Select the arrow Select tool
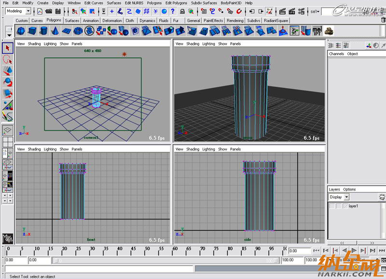386x279 pixels. pos(7,48)
